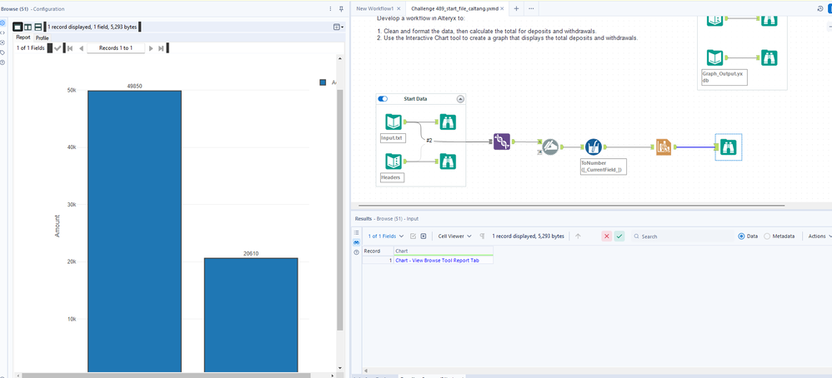
Task: Pin the Configuration panel
Action: 342,8
